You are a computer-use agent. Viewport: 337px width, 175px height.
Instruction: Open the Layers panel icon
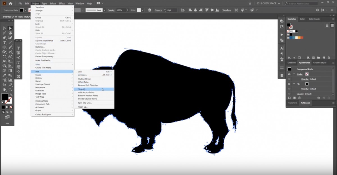tap(282, 75)
